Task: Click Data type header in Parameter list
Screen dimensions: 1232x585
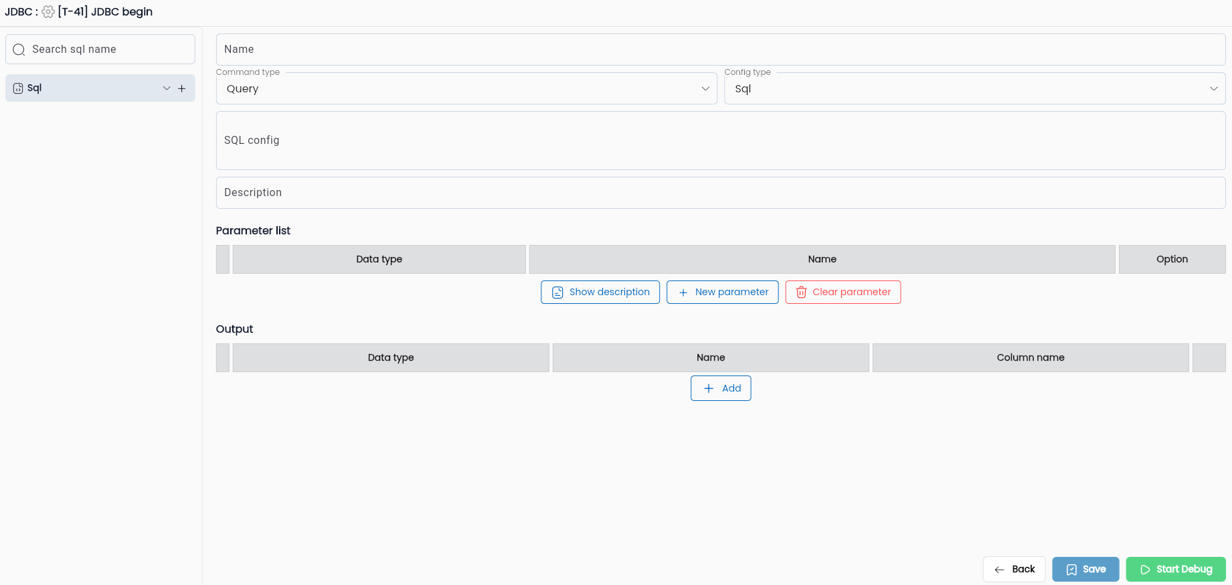Action: [379, 259]
